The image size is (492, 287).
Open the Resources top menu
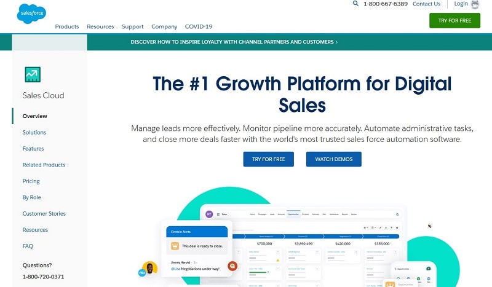[100, 26]
